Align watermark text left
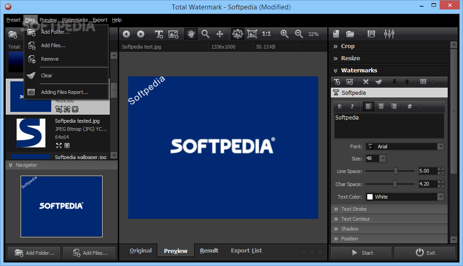 368,106
